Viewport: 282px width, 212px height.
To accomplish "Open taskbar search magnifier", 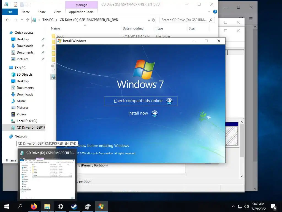I will [20, 206].
